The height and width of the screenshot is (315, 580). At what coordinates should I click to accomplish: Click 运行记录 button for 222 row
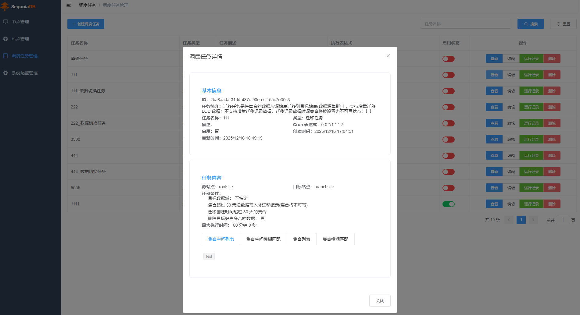tap(532, 107)
